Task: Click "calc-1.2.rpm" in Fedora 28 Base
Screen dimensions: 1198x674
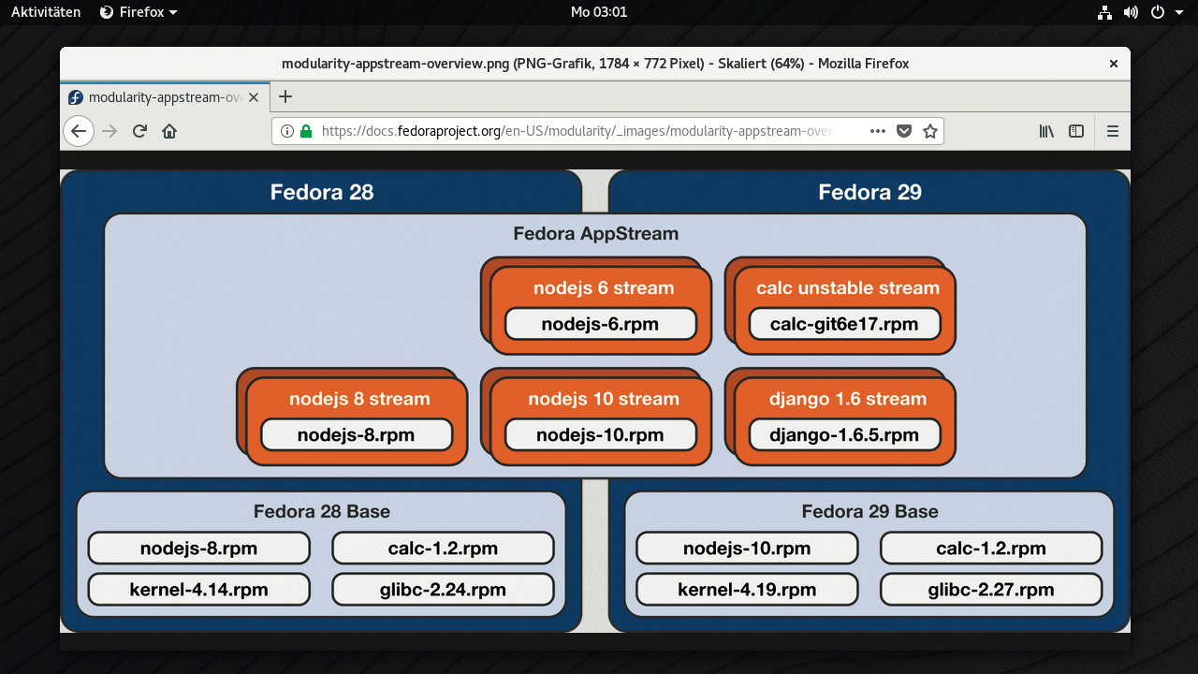Action: click(x=444, y=549)
